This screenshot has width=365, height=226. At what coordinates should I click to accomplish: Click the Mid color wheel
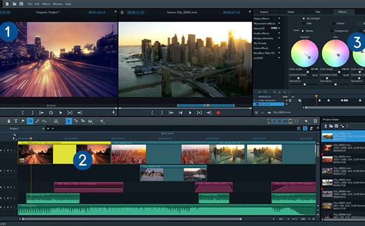335,53
